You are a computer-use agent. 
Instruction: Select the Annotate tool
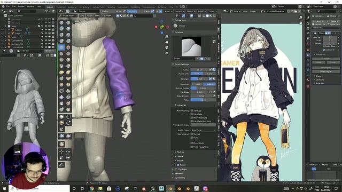[61, 165]
